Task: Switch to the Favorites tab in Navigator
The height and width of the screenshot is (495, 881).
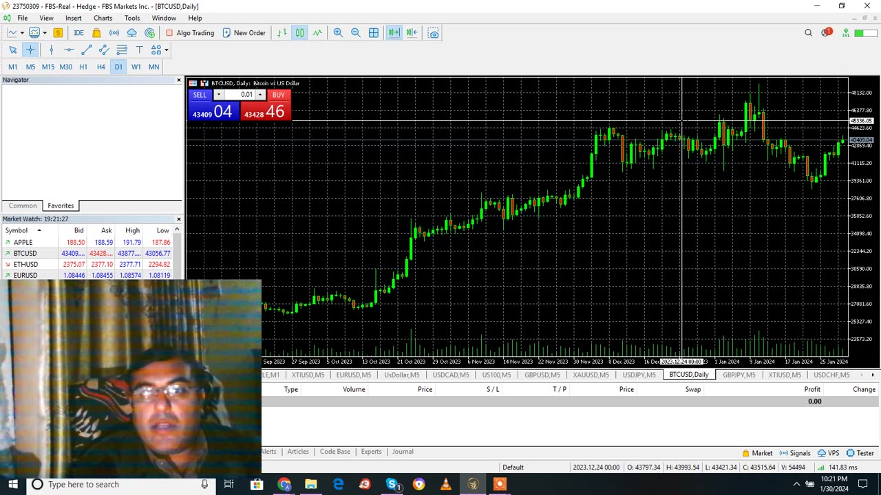Action: pos(61,206)
